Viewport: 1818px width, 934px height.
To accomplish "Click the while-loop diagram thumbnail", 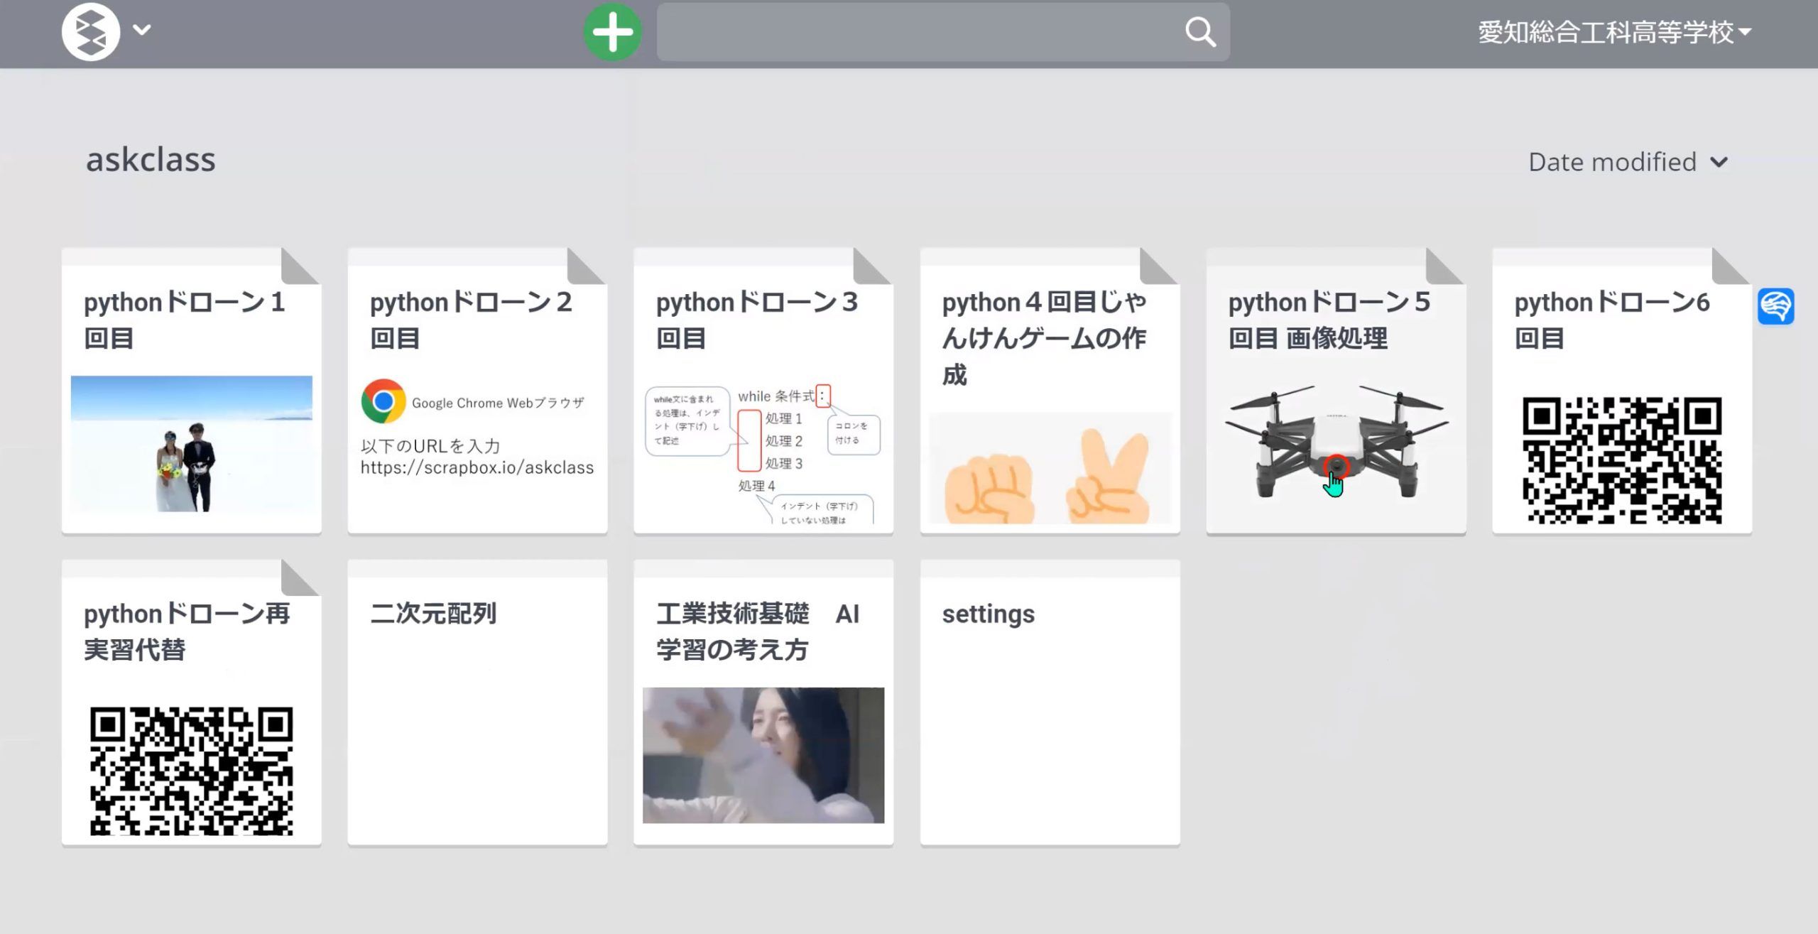I will 763,454.
